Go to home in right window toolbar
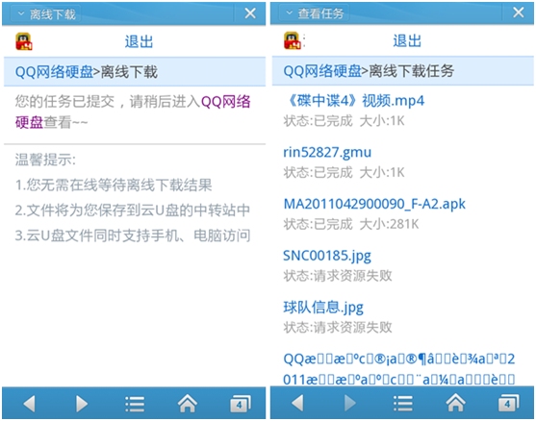Screen dimensions: 536x421 pyautogui.click(x=456, y=403)
